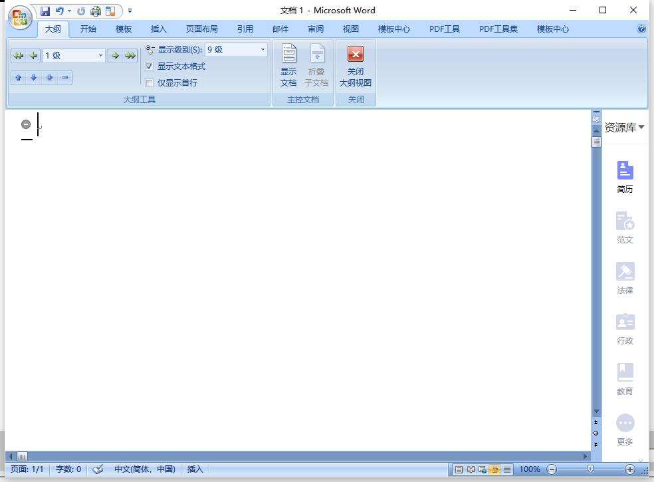Viewport: 654px width, 482px height.
Task: Click the 页面: 1/1 status indicator
Action: point(27,469)
